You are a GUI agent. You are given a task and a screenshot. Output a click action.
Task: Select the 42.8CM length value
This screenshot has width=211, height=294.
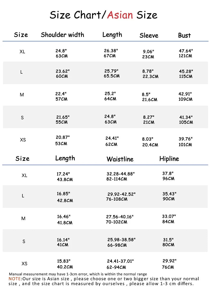coord(65,201)
